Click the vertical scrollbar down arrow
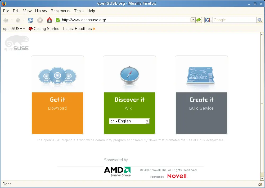This screenshot has width=265, height=188. tap(262, 178)
